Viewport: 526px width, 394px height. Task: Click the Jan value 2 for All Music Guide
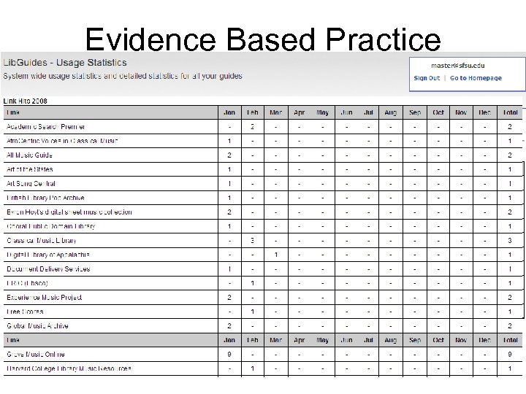229,155
